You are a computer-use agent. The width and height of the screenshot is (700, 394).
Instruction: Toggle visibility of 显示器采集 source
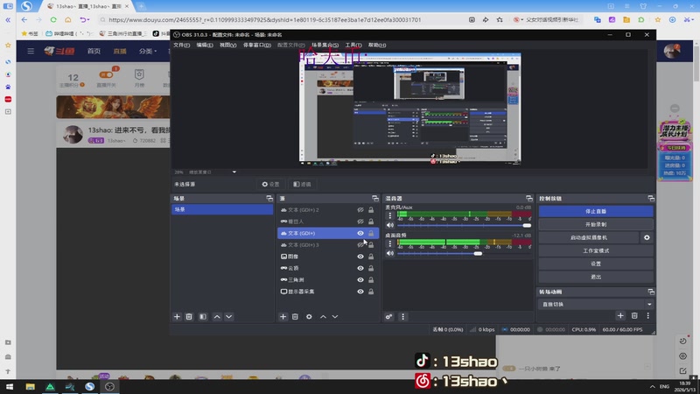(360, 292)
